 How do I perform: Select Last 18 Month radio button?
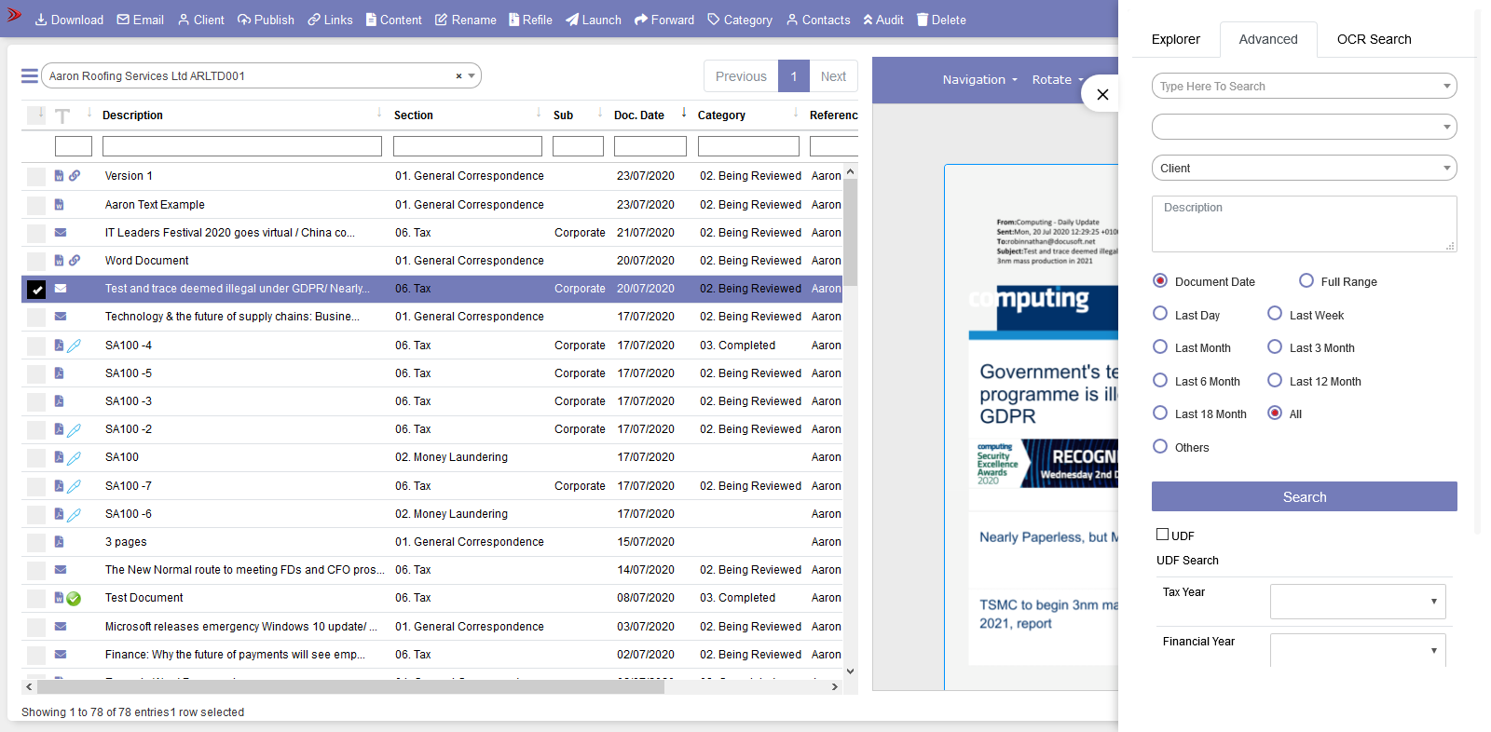pos(1160,413)
